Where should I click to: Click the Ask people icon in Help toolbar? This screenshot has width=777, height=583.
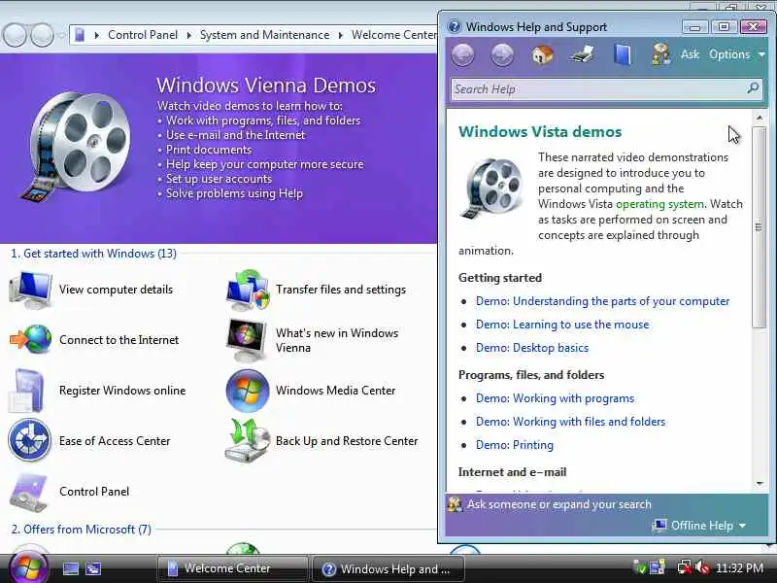point(661,54)
